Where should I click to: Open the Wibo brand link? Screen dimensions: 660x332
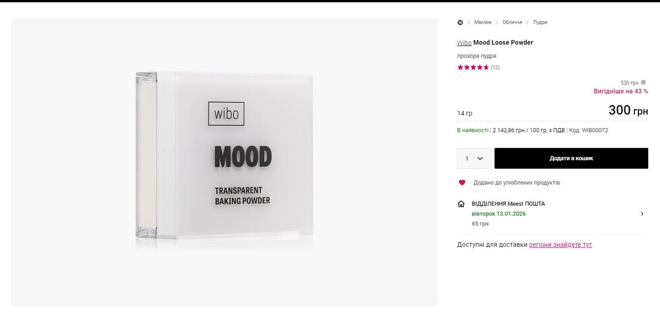[x=464, y=42]
